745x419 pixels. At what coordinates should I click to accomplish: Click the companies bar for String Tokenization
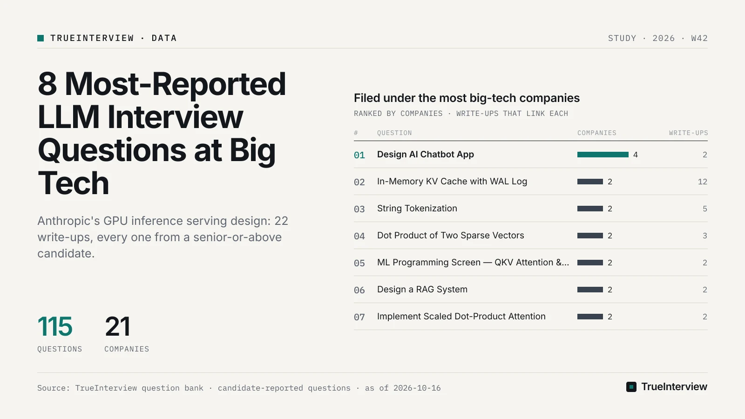coord(590,209)
